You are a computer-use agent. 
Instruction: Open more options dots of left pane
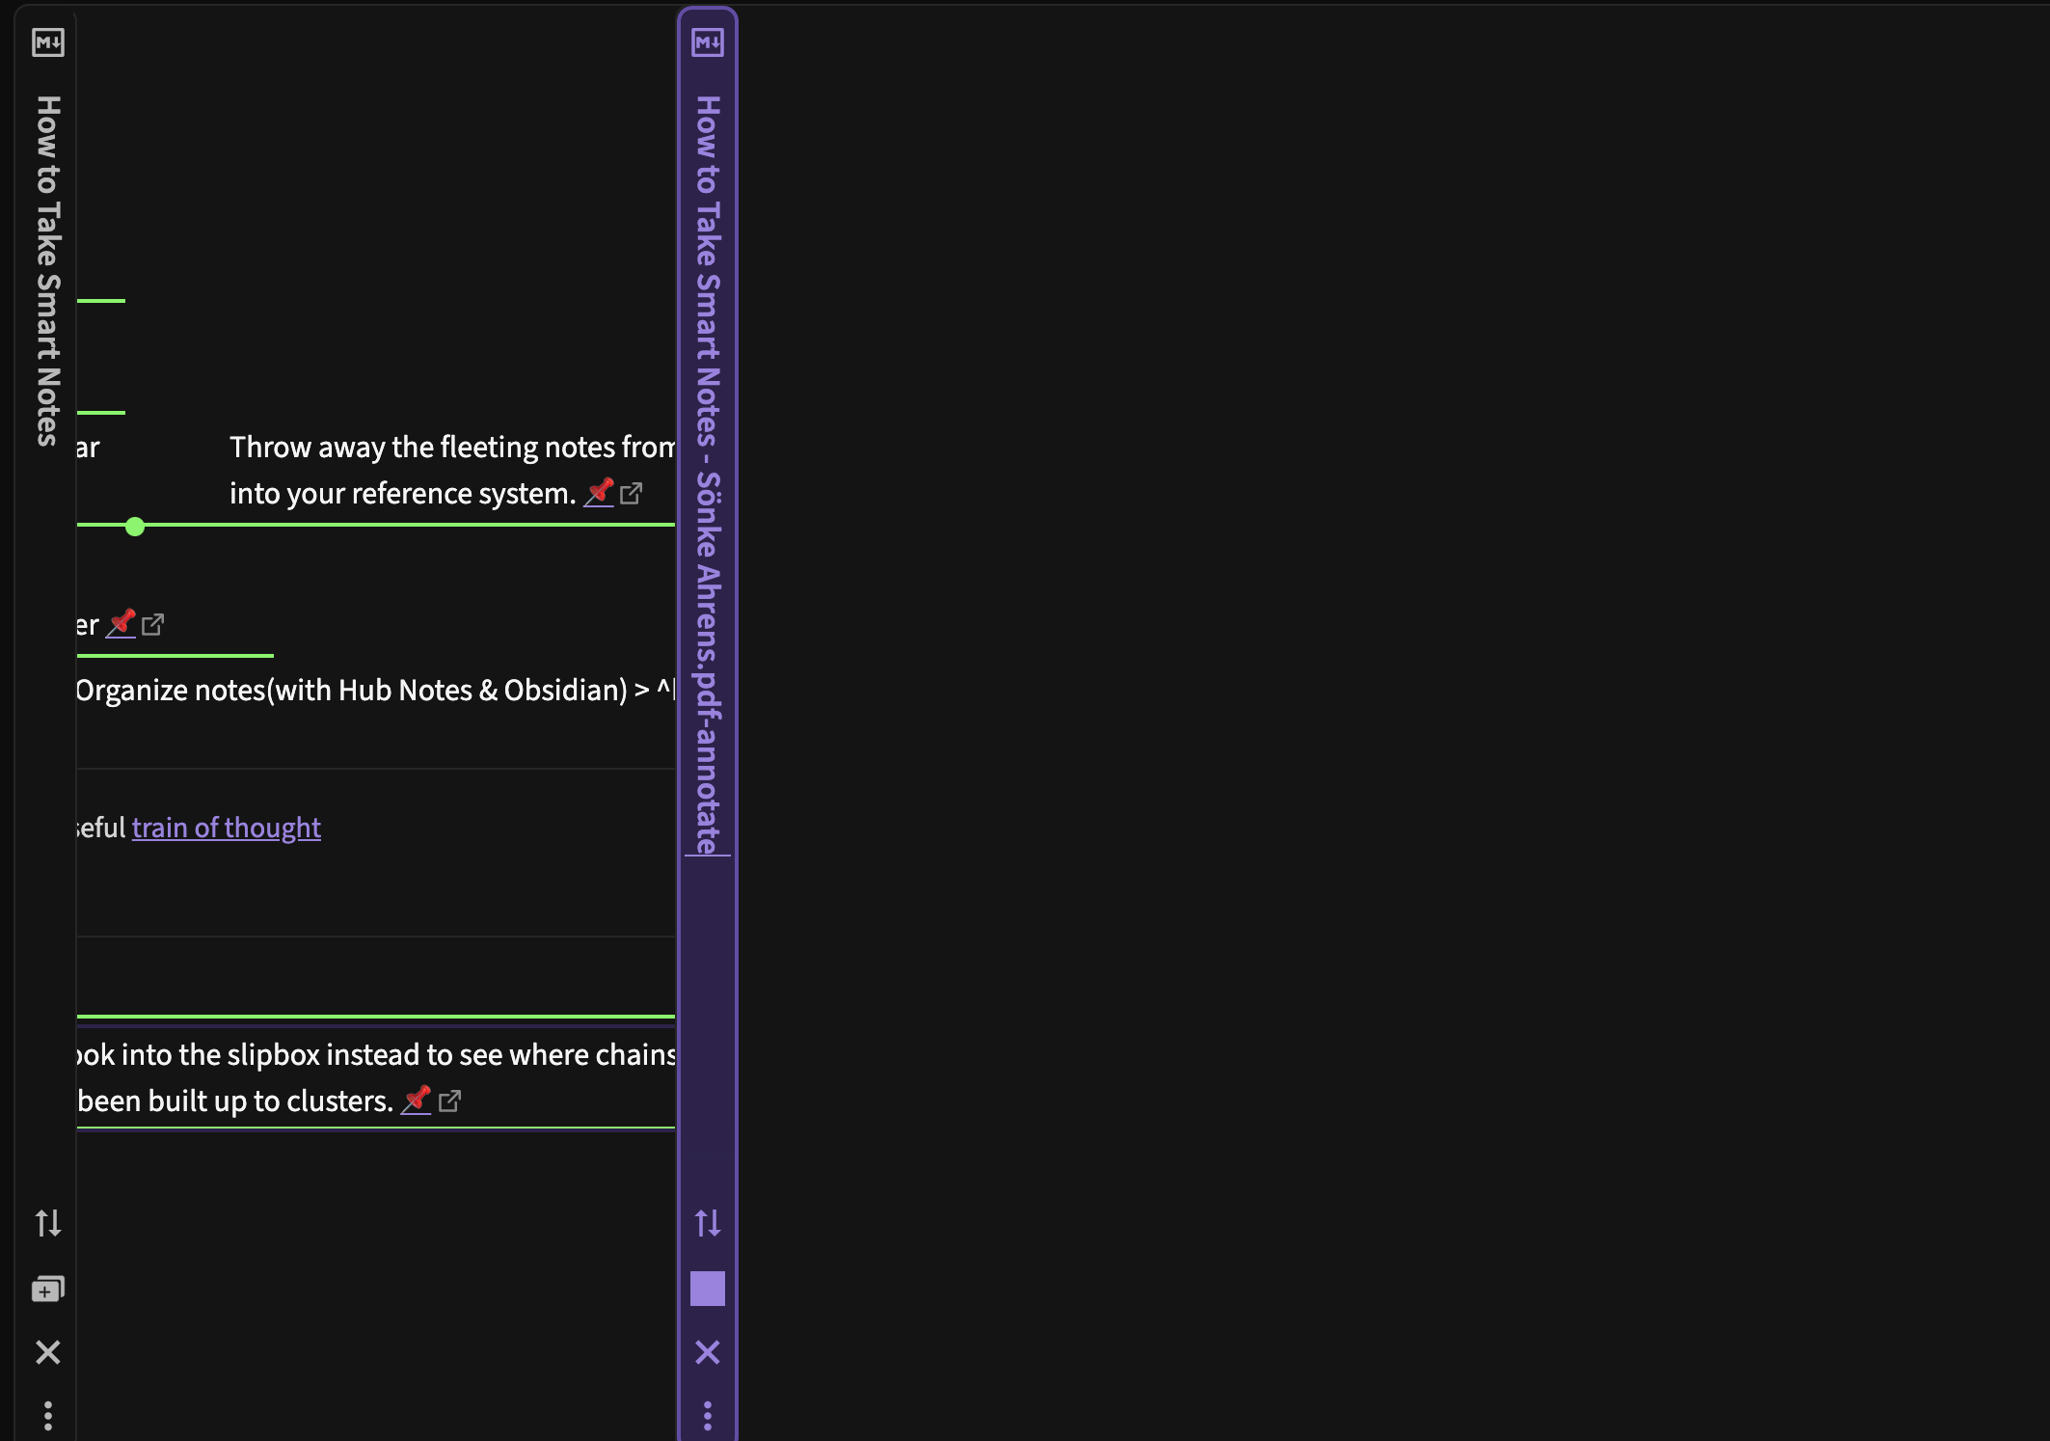coord(47,1415)
